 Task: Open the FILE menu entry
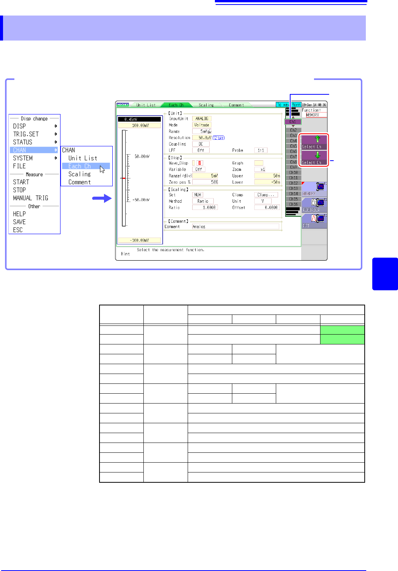coord(19,166)
